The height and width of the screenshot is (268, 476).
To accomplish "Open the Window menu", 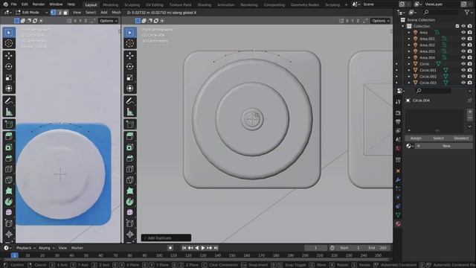I will tap(56, 4).
